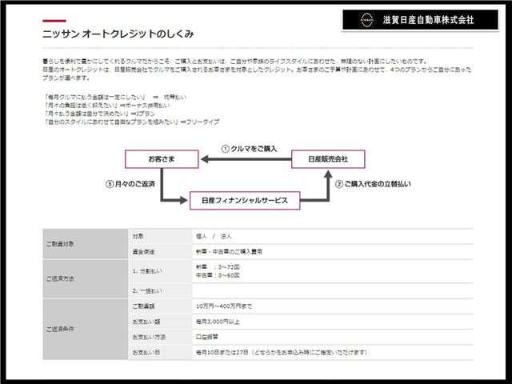Click the label ③月々のご返済
Image resolution: width=512 pixels, height=384 pixels.
point(130,184)
